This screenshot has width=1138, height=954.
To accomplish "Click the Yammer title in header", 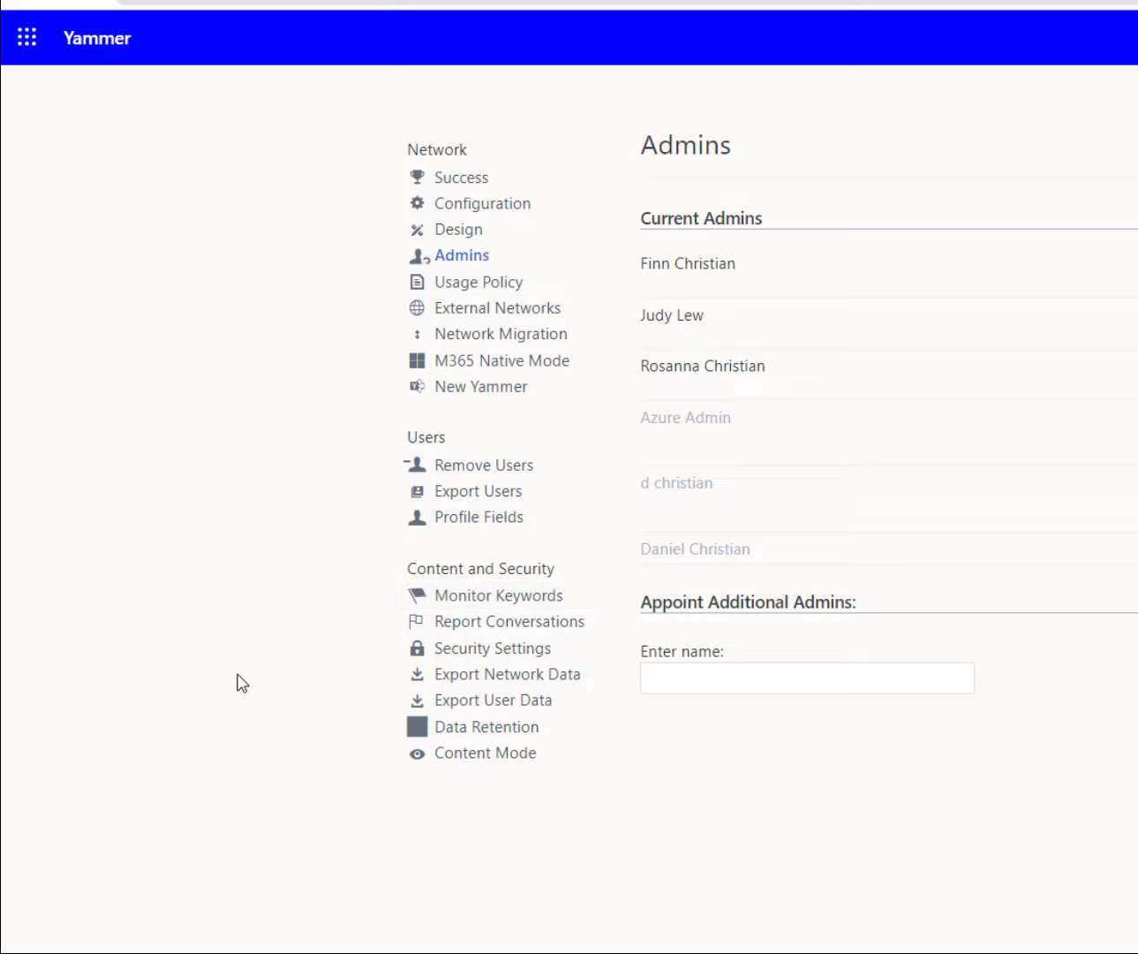I will point(97,38).
